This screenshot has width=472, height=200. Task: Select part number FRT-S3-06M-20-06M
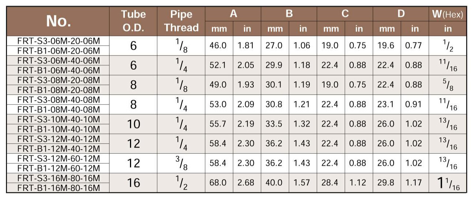[59, 41]
